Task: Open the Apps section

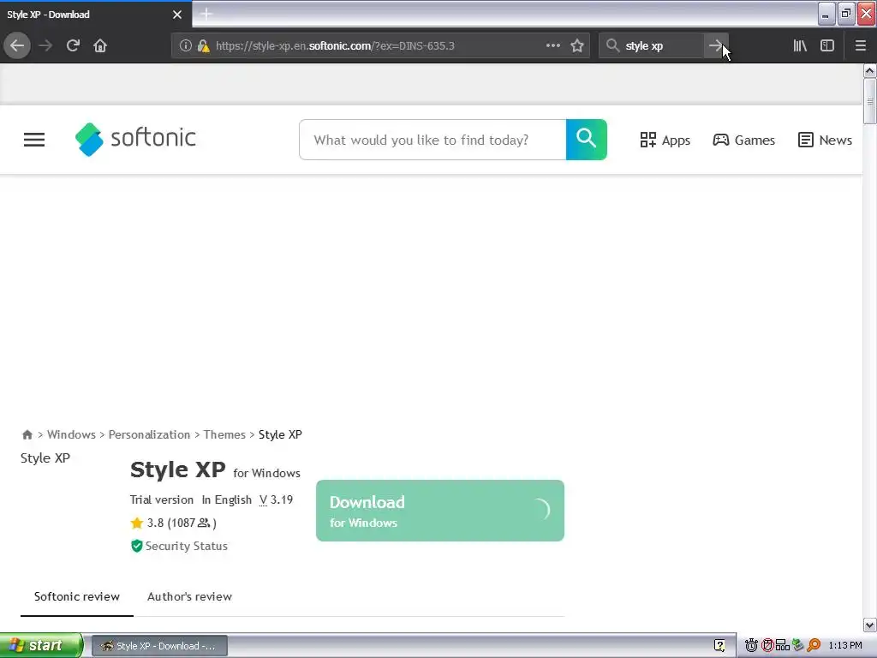Action: pos(665,140)
